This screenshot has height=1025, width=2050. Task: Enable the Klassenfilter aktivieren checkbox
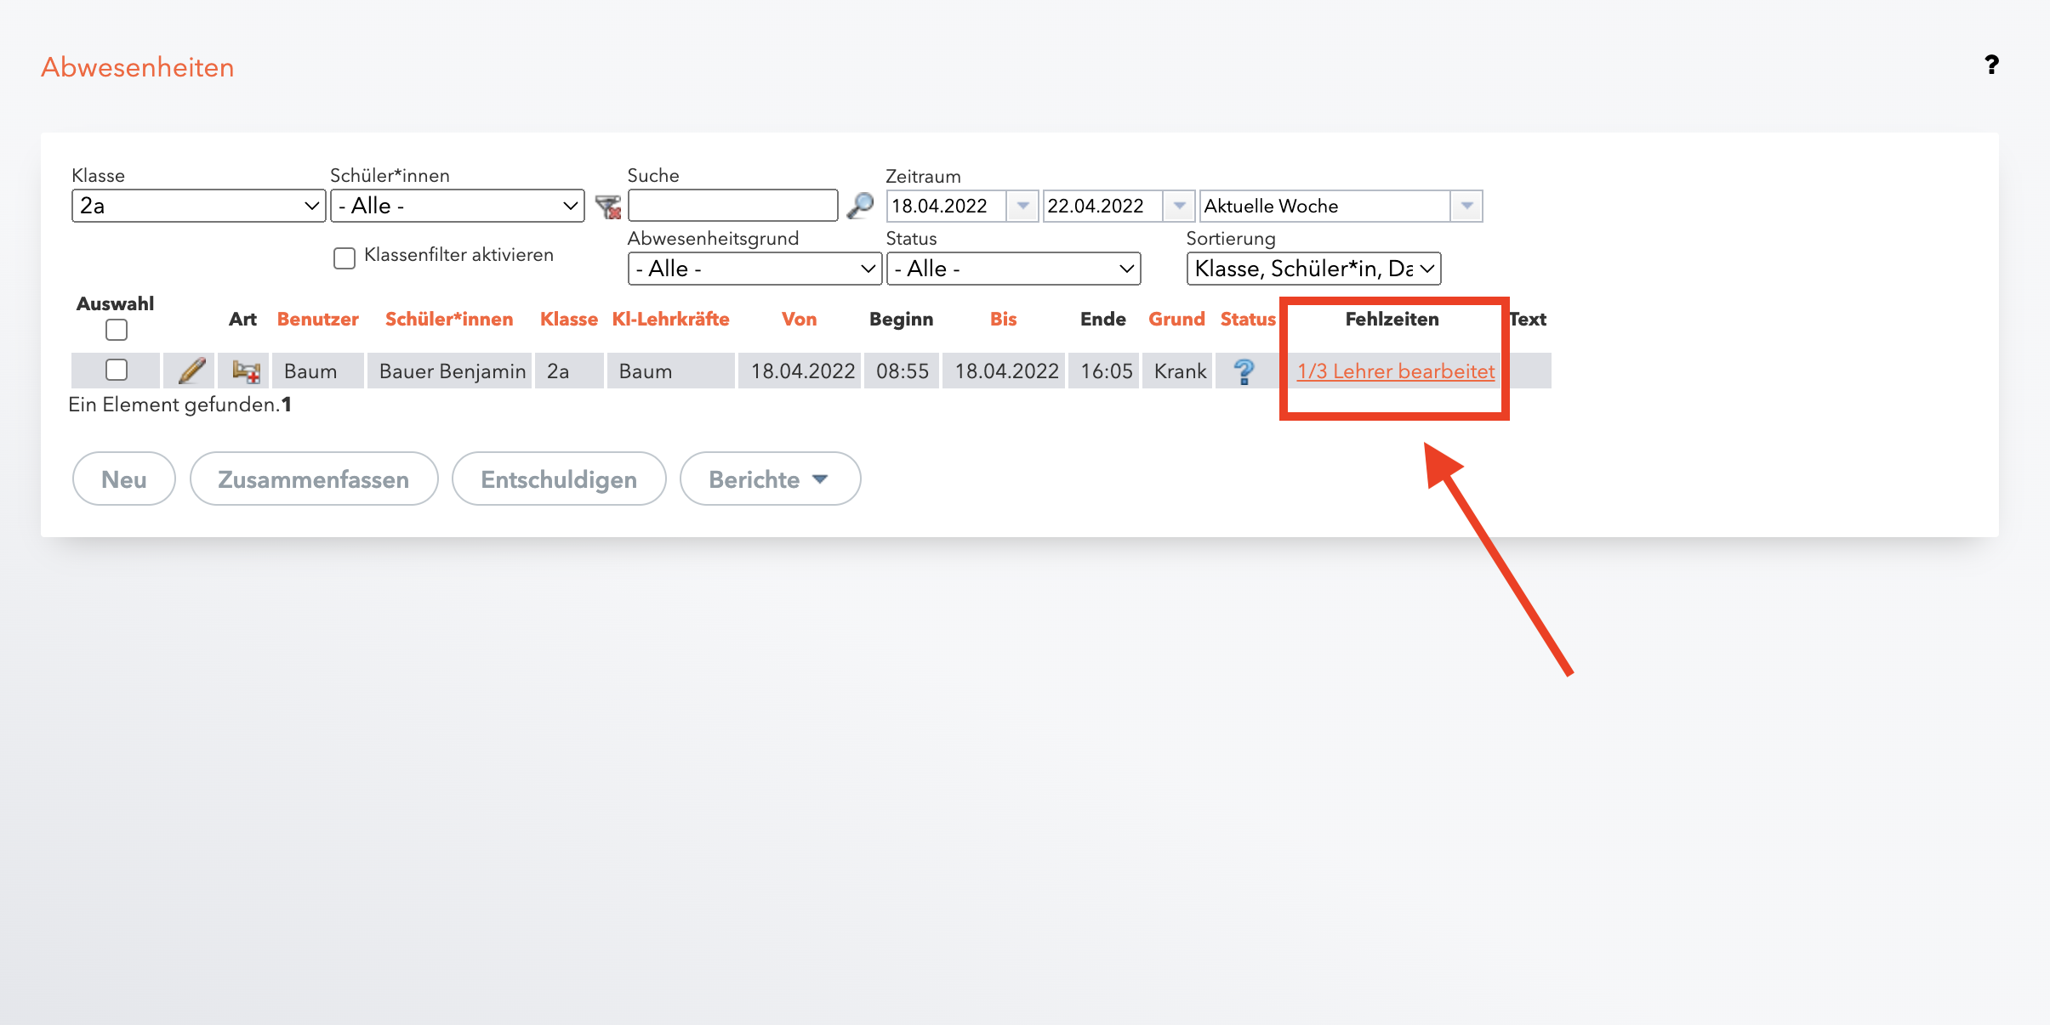(345, 258)
